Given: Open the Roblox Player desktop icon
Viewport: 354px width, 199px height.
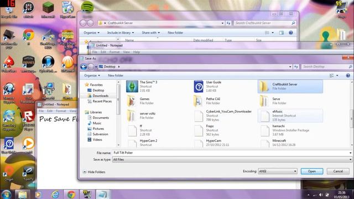Looking at the screenshot, I should click(28, 121).
